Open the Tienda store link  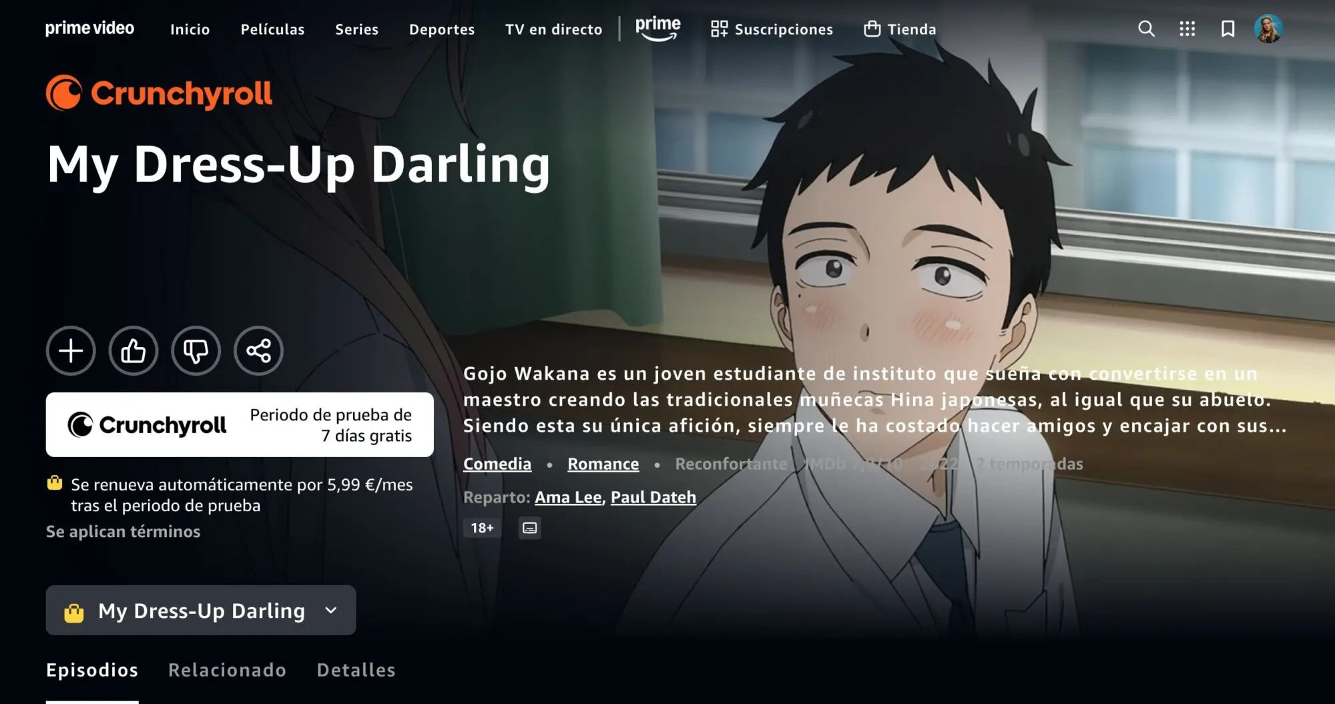point(900,29)
